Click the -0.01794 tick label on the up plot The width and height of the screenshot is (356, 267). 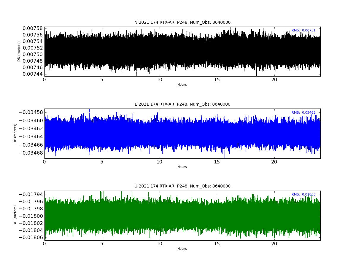pyautogui.click(x=31, y=195)
